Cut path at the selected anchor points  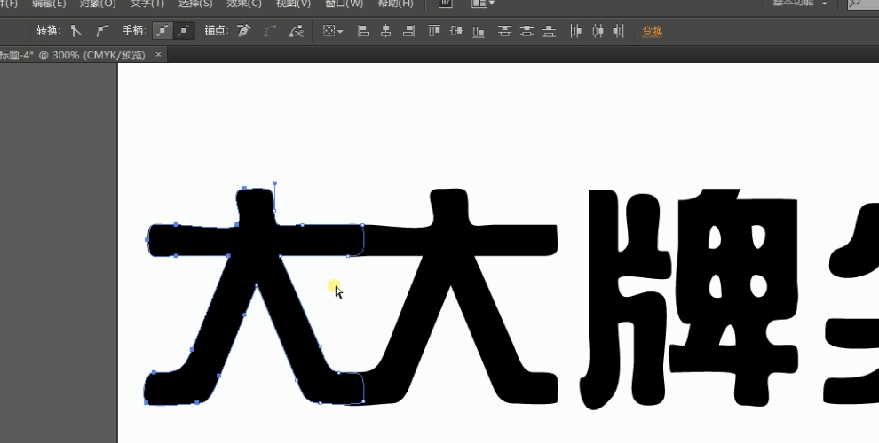[x=296, y=31]
